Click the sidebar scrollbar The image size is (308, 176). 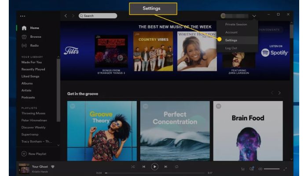tap(58, 90)
